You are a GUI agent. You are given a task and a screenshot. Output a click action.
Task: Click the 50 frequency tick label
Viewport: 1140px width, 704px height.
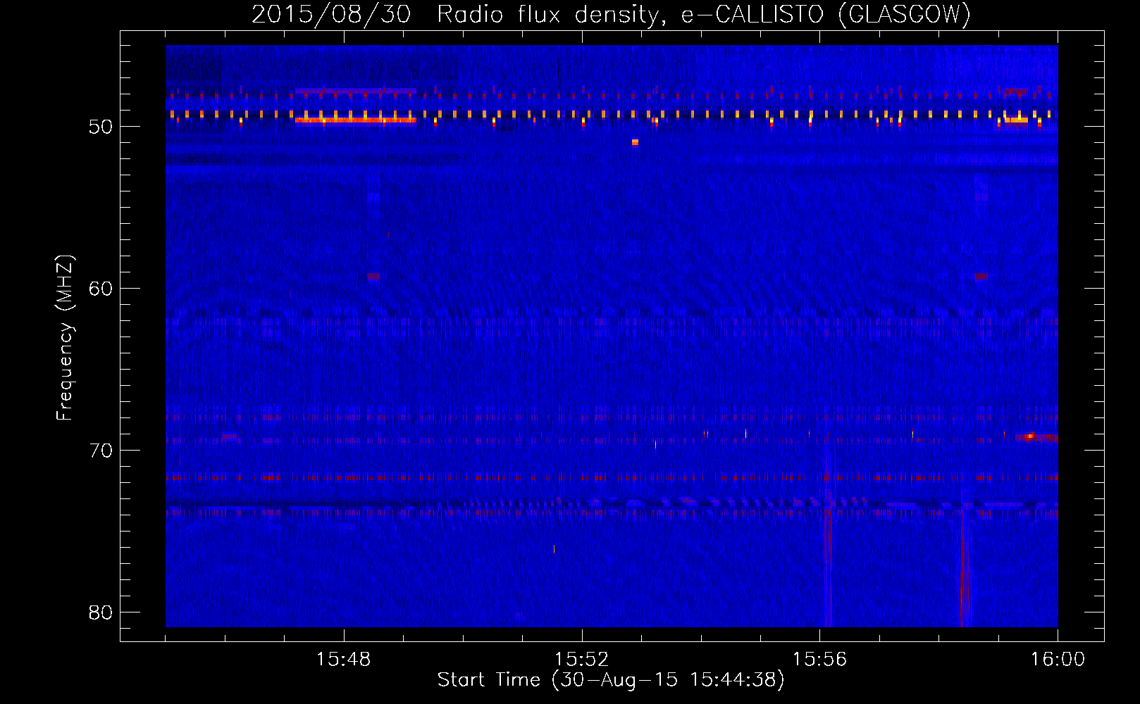pyautogui.click(x=101, y=127)
